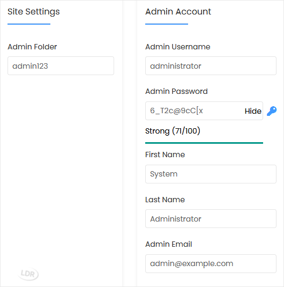Click the Admin Password label

pyautogui.click(x=176, y=91)
